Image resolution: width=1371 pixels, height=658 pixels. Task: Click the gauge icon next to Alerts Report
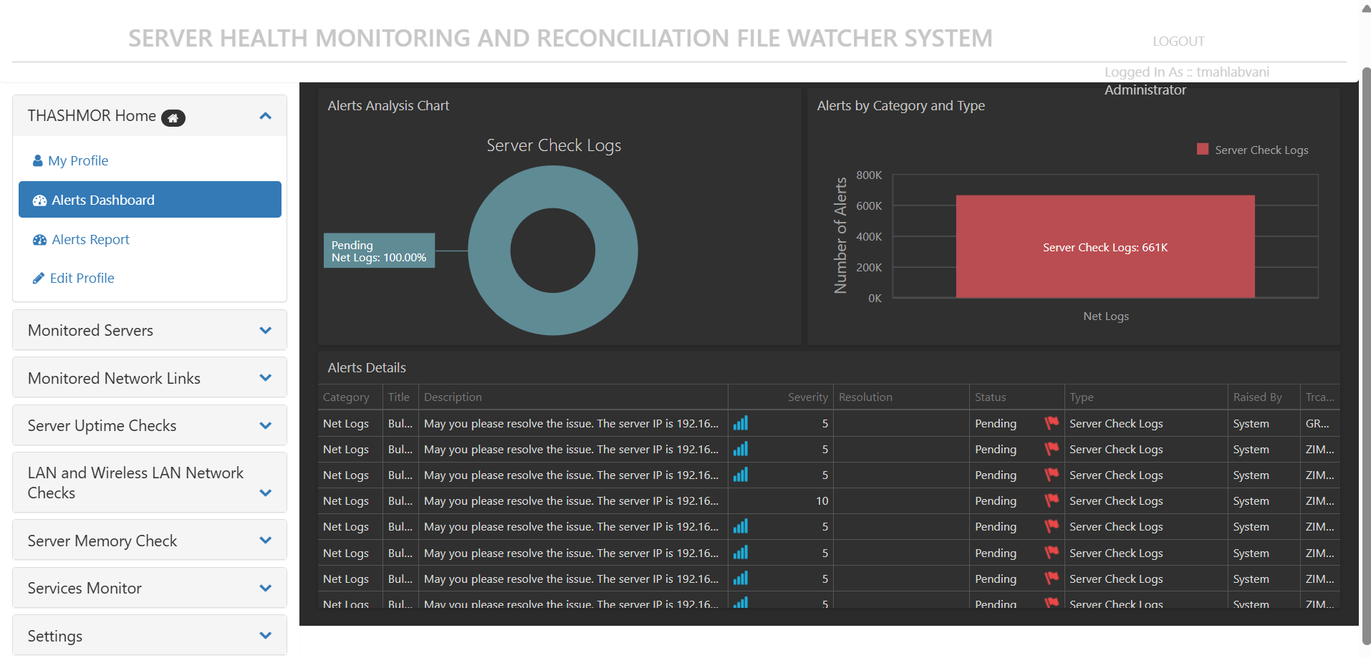[x=40, y=240]
